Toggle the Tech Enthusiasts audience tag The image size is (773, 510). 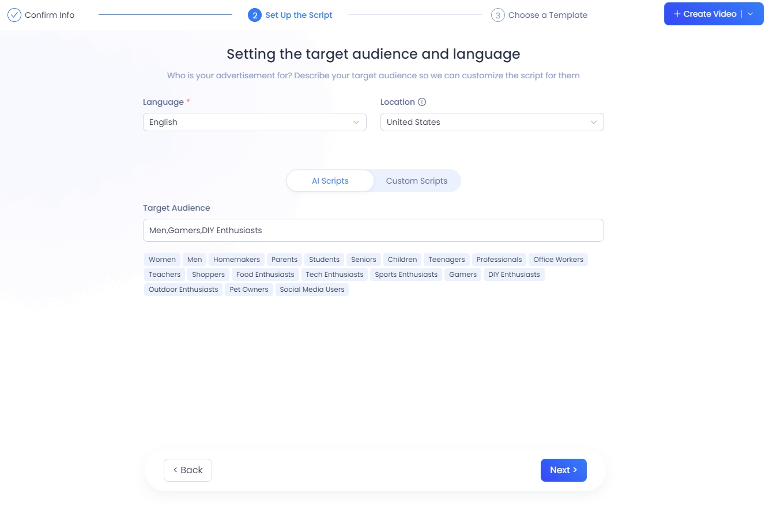tap(334, 275)
